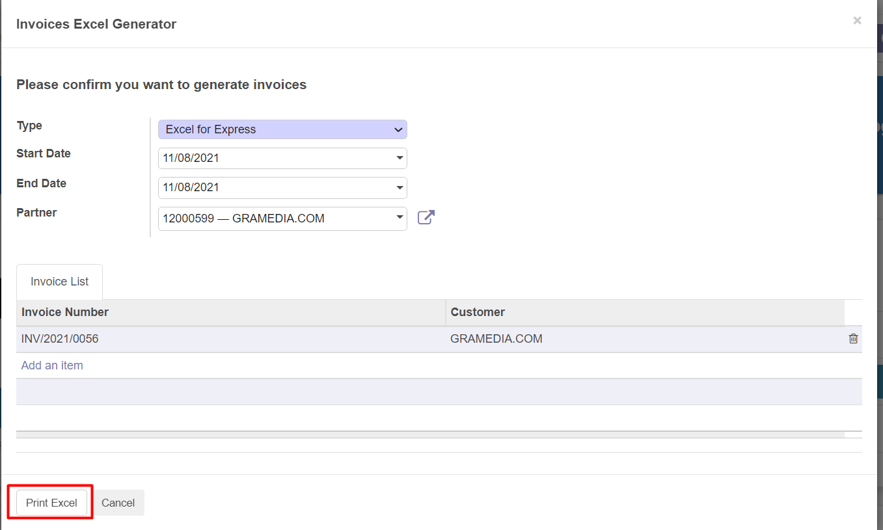
Task: Expand the Start Date picker arrow
Action: click(399, 158)
